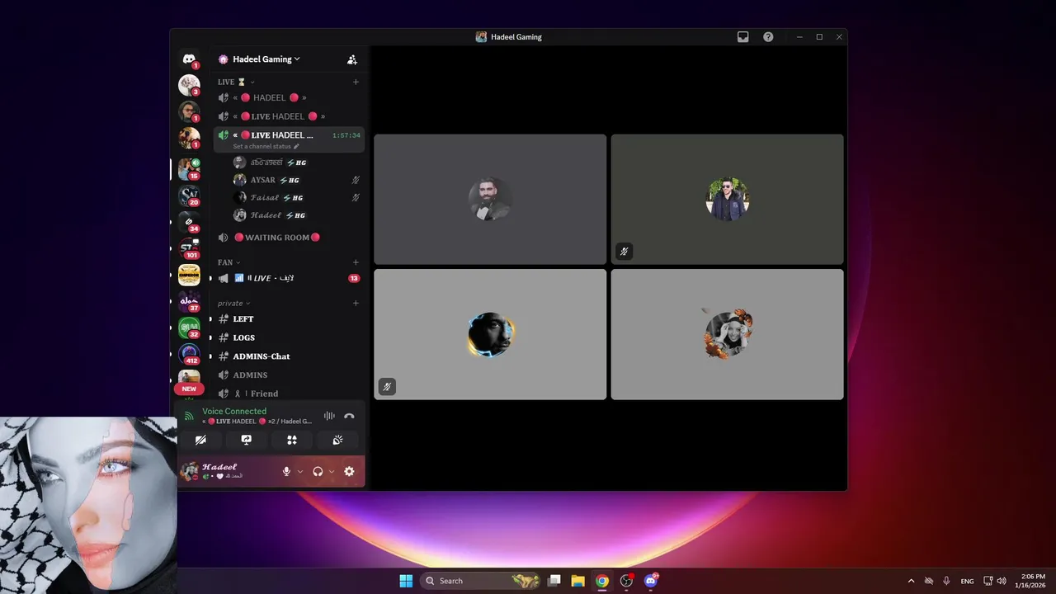
Task: Join the Friend voice channel
Action: pos(289,394)
